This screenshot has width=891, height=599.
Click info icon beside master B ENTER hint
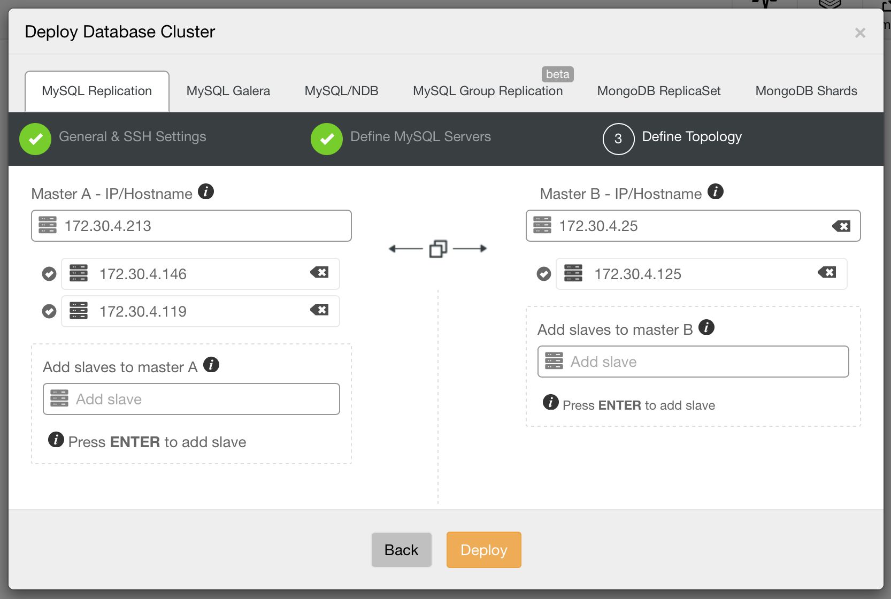[551, 402]
